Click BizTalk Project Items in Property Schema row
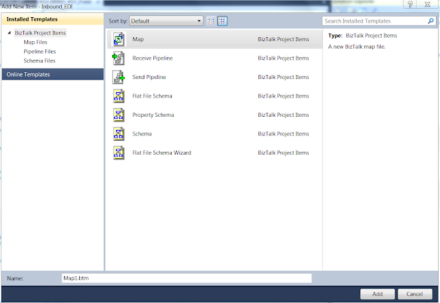 tap(283, 115)
